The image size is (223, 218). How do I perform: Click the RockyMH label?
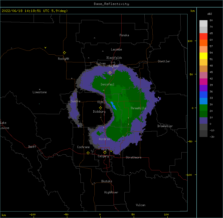[63, 59]
